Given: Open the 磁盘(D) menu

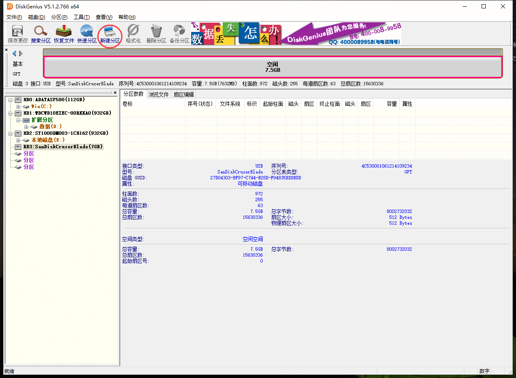Looking at the screenshot, I should pos(37,17).
